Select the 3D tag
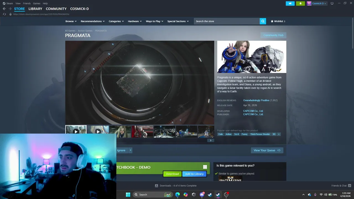The width and height of the screenshot is (354, 199). (x=274, y=134)
